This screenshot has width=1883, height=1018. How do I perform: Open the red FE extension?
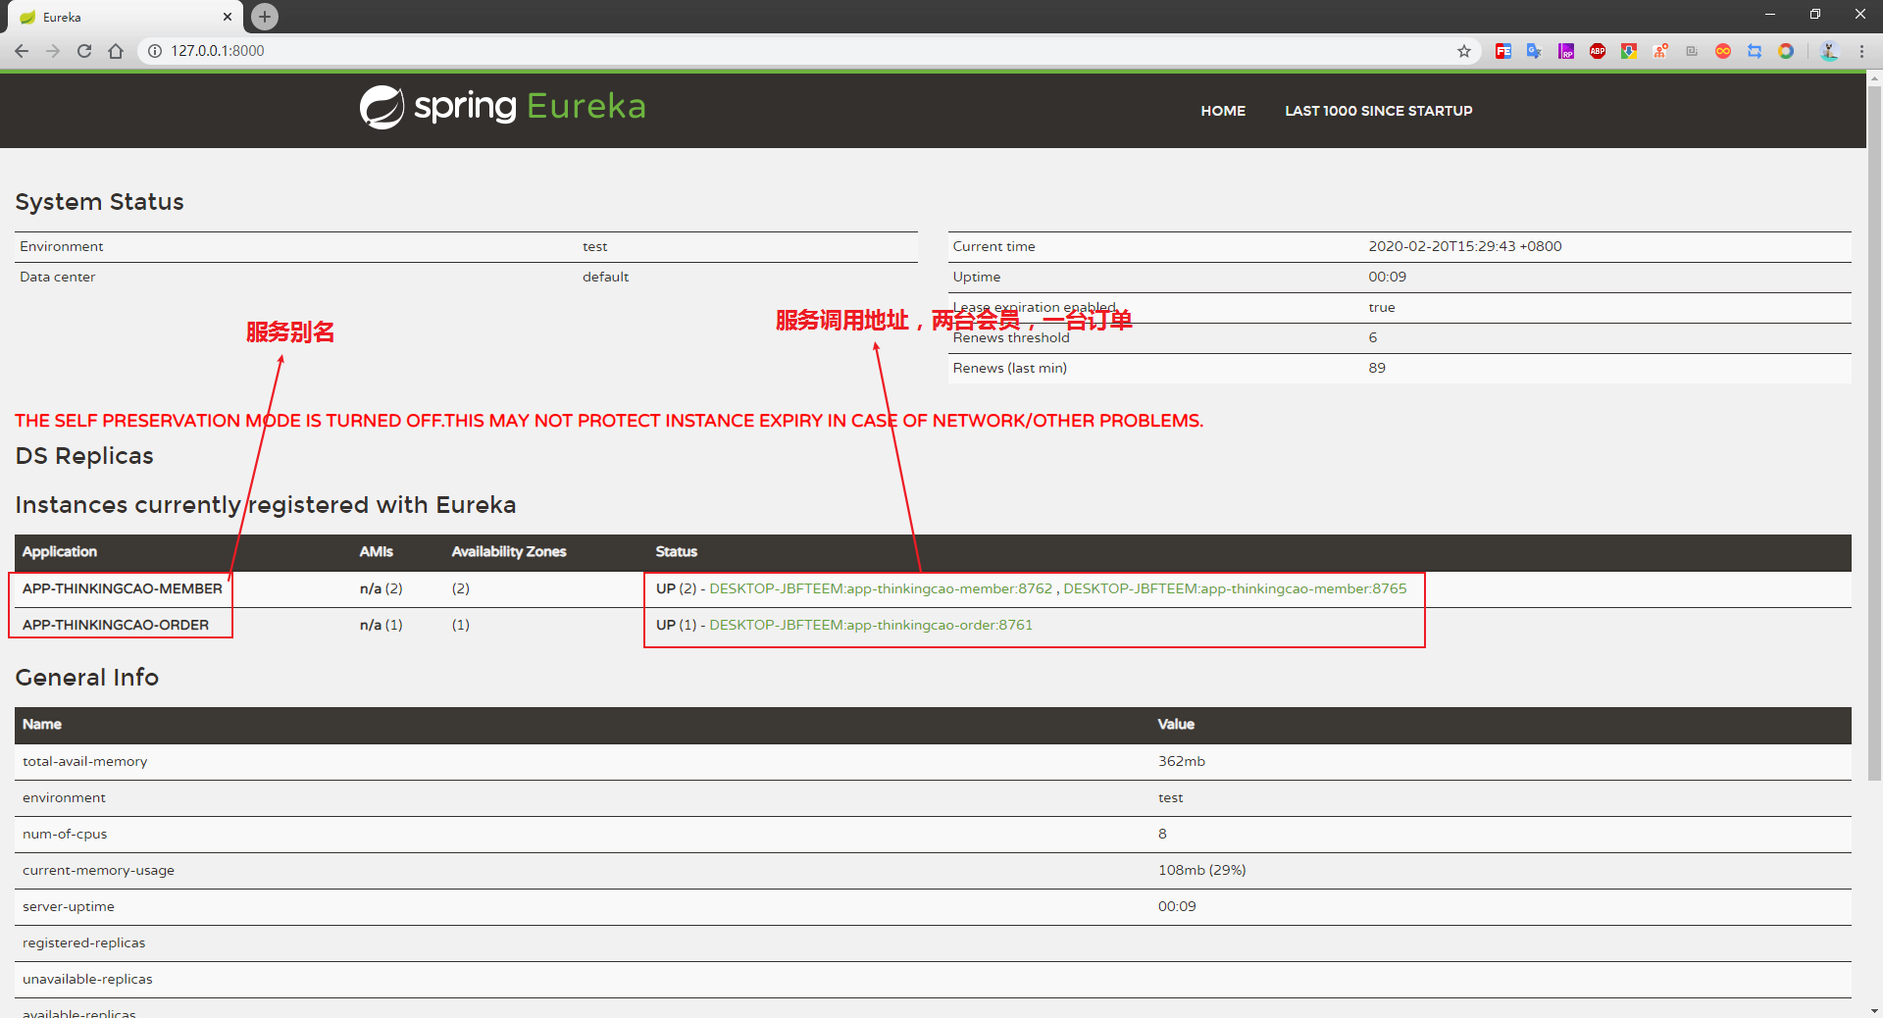point(1503,51)
